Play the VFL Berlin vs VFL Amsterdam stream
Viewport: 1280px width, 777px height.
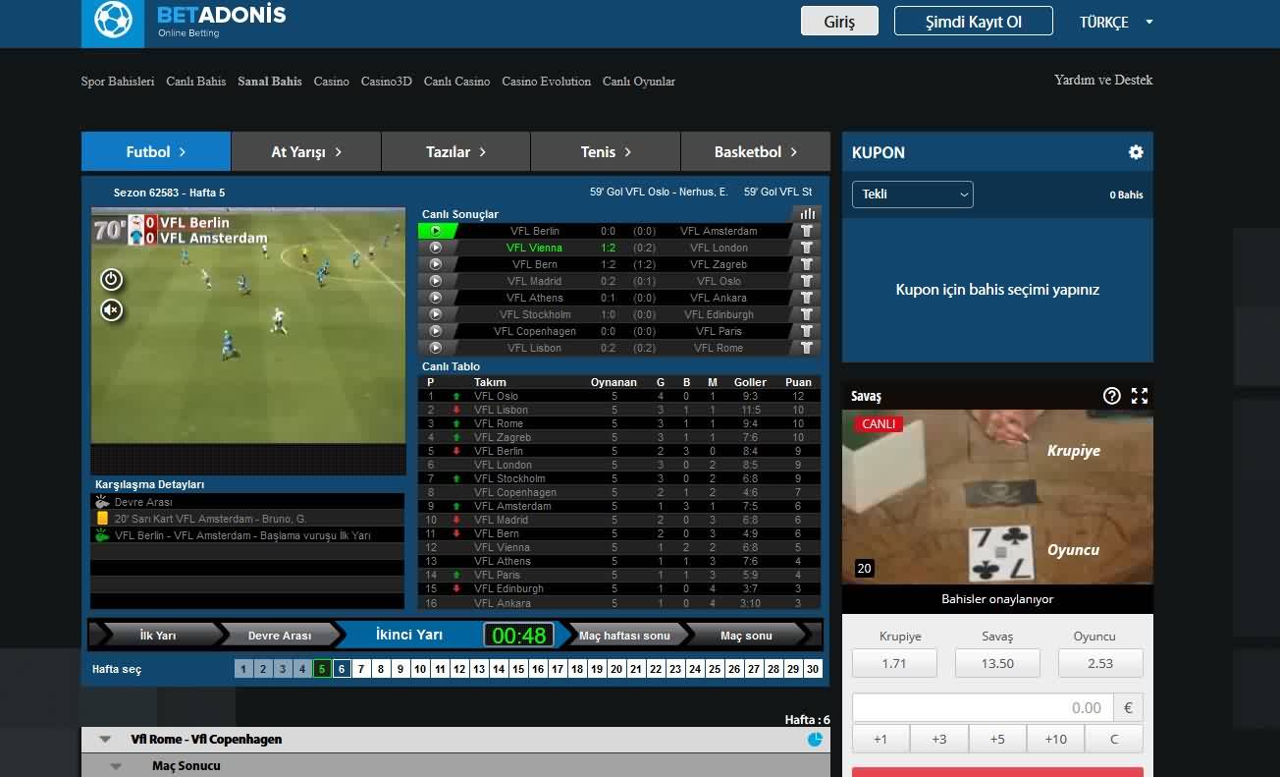[436, 231]
